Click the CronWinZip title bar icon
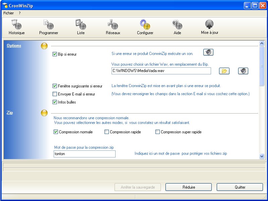The image size is (268, 201). pos(5,6)
